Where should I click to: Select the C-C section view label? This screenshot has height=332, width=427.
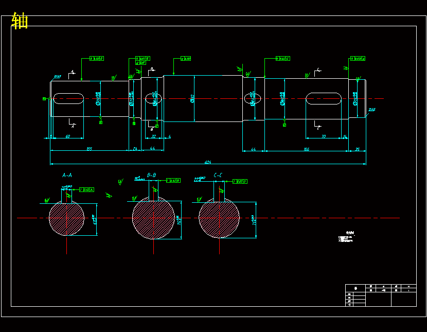tap(218, 175)
